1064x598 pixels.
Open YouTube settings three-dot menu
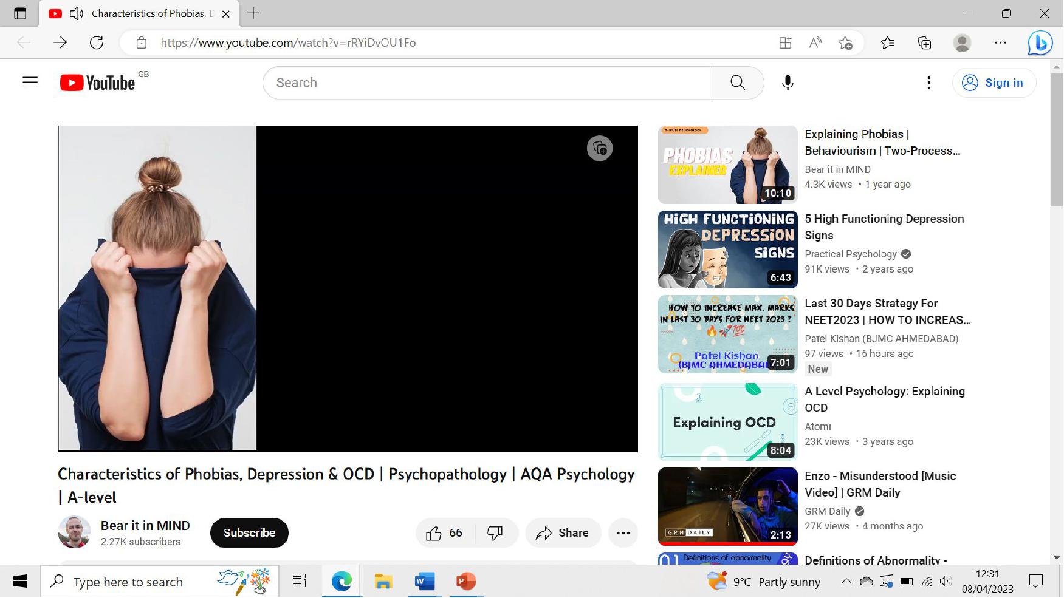(928, 83)
